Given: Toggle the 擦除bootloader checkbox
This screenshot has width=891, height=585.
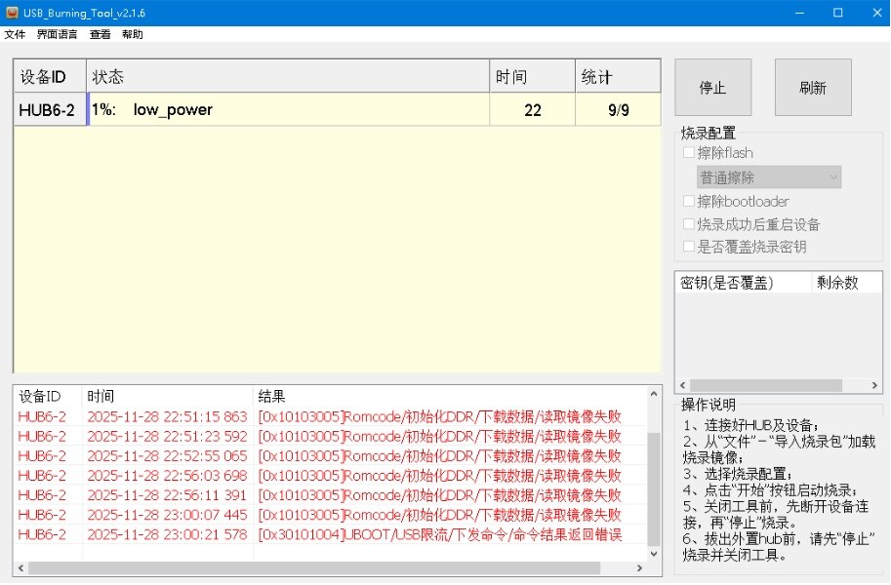Looking at the screenshot, I should pos(689,202).
